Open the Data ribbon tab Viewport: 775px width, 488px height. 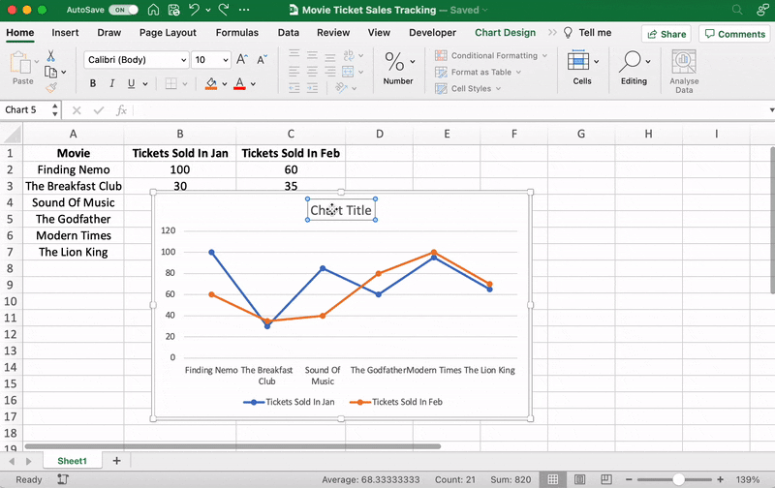(288, 33)
